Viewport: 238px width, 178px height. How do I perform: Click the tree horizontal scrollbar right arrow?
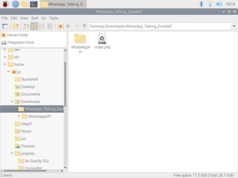click(62, 171)
